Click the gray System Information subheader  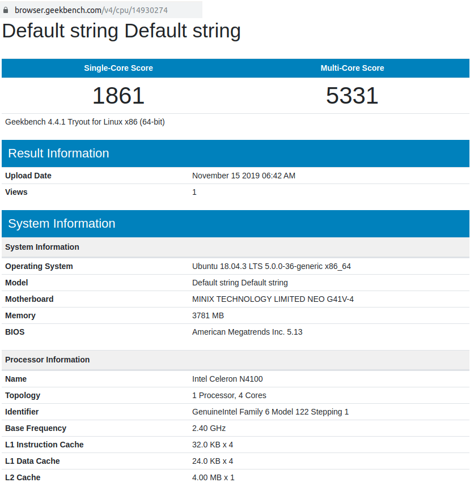235,247
